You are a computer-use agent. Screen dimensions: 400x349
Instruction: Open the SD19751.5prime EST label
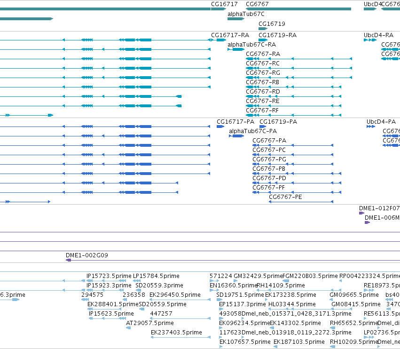pos(240,294)
